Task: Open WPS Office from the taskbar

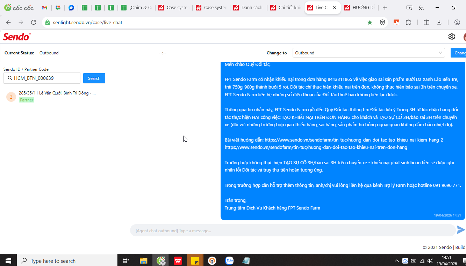Action: (178, 260)
